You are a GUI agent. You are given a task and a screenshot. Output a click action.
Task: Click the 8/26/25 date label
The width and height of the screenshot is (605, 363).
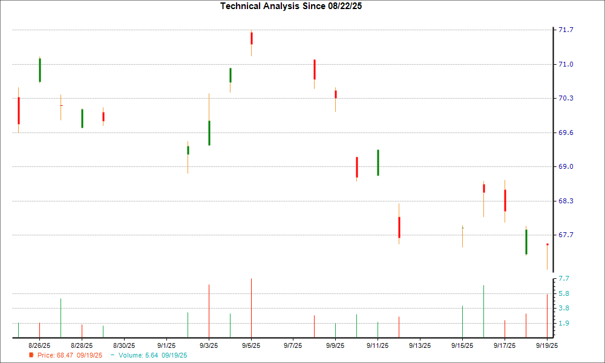point(39,345)
